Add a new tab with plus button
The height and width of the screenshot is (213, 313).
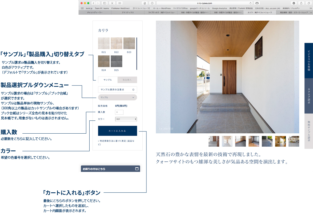tap(311, 13)
